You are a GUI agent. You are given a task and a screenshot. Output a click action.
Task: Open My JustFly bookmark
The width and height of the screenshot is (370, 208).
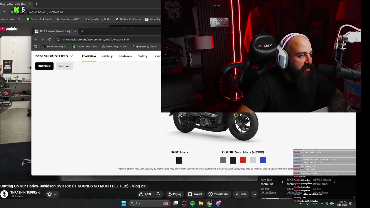153,19
